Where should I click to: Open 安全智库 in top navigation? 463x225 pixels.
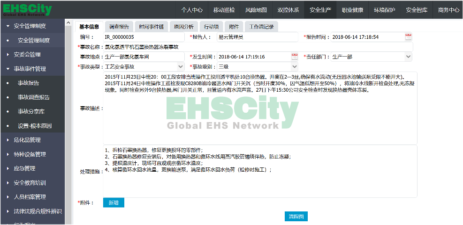pos(417,10)
